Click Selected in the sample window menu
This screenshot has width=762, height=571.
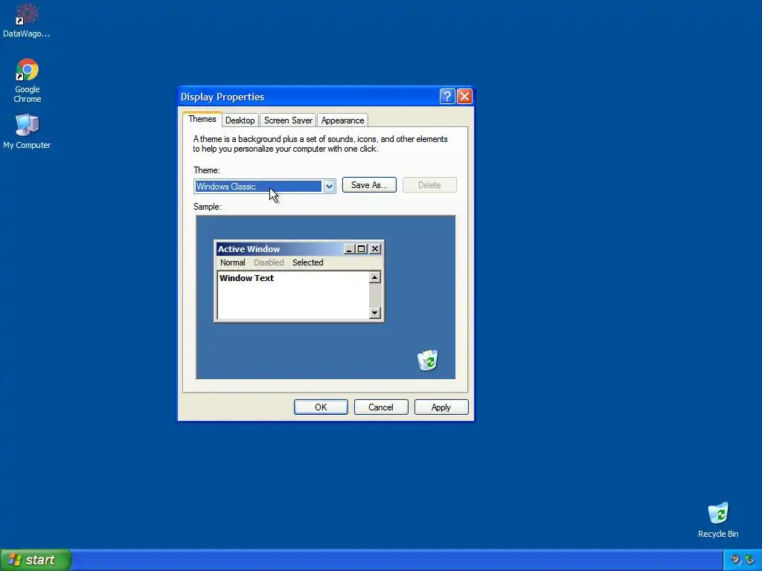point(307,262)
